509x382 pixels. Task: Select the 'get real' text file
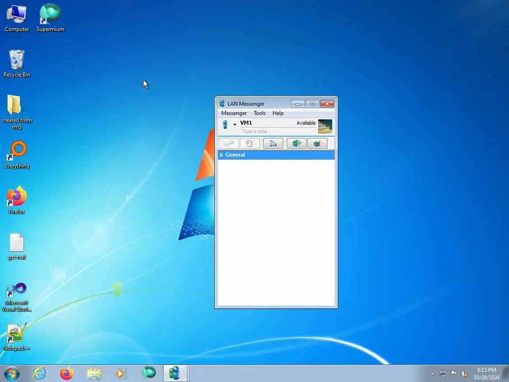click(x=16, y=246)
